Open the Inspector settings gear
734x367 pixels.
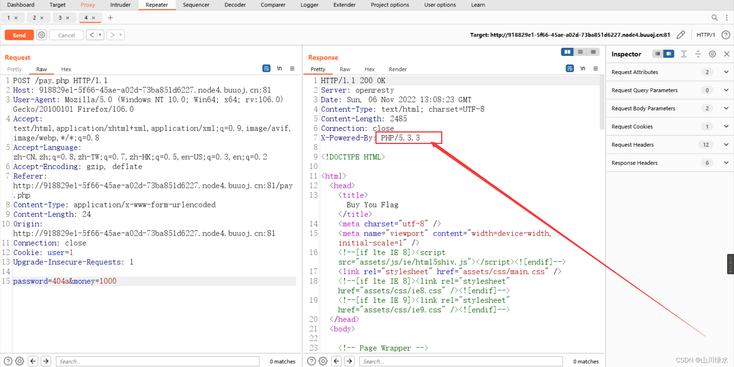[x=712, y=54]
